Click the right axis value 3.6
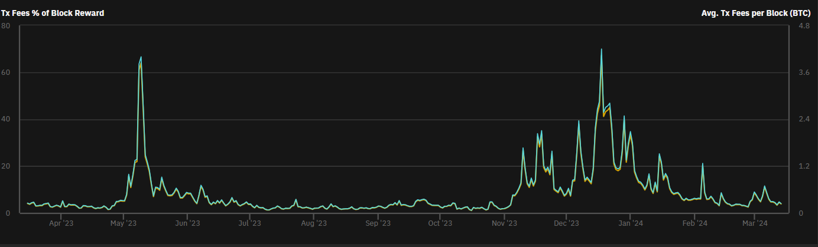This screenshot has width=818, height=247. click(x=803, y=73)
